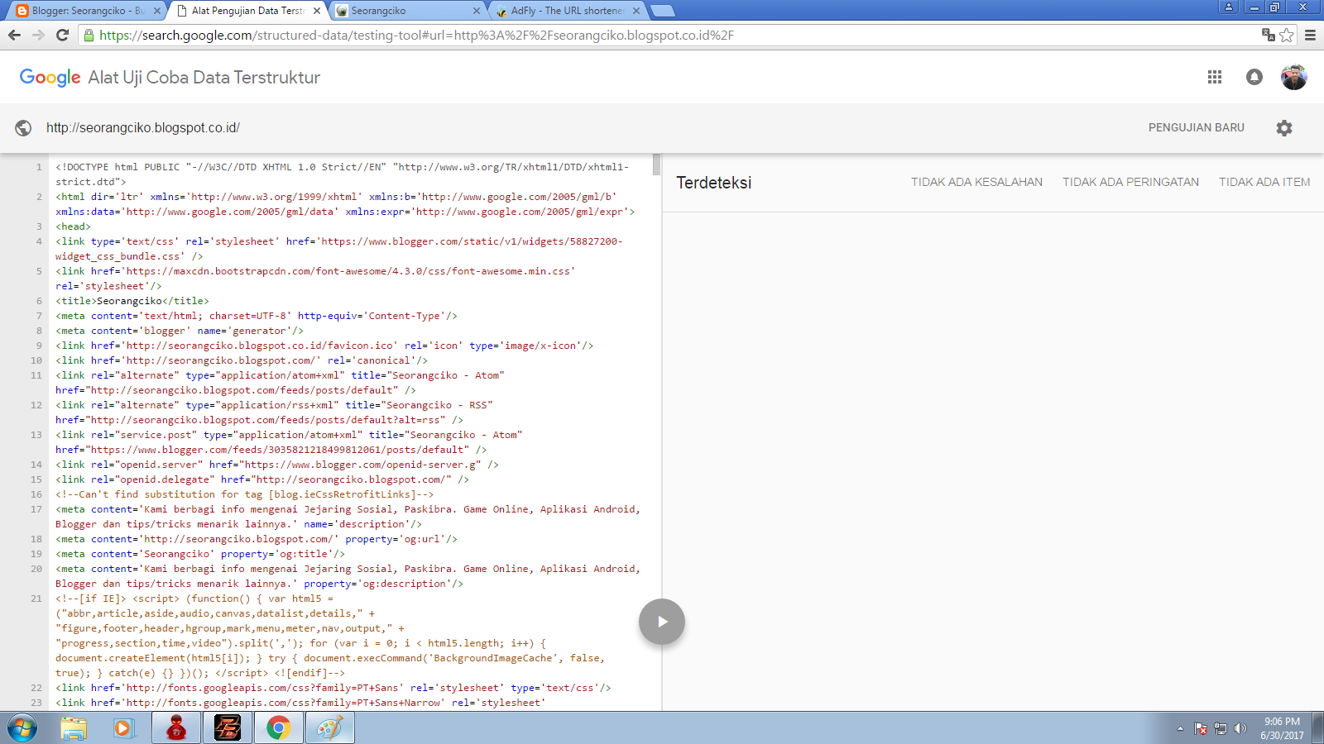Bookmark this page with the star icon
This screenshot has height=744, width=1324.
[x=1287, y=35]
